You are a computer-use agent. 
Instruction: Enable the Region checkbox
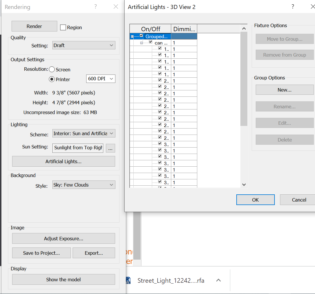tap(63, 27)
